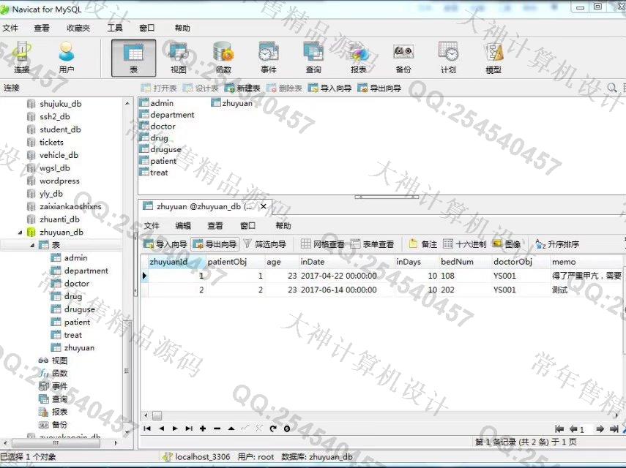Click 升序排序 (Sort Ascending) button
The height and width of the screenshot is (468, 626).
click(x=557, y=244)
